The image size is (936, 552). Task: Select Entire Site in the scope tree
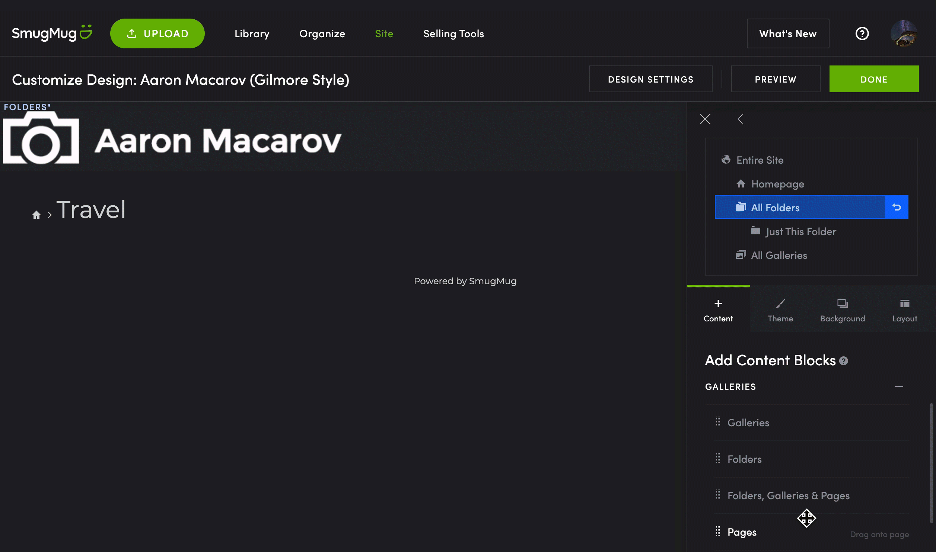[x=760, y=160]
